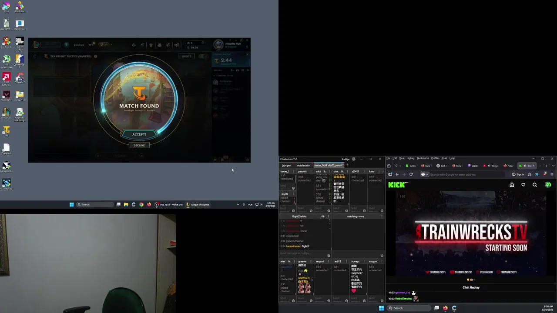The height and width of the screenshot is (313, 557).
Task: Click the Chat Replay header on Kick
Action: [471, 287]
